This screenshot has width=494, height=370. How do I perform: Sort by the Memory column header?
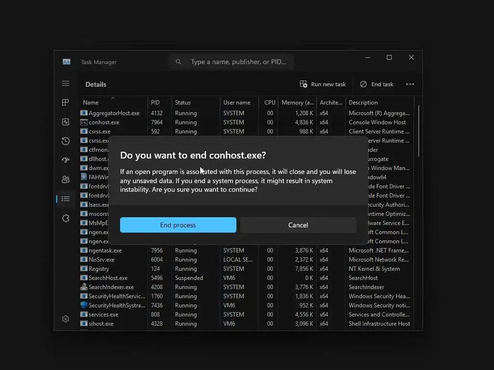pos(297,102)
